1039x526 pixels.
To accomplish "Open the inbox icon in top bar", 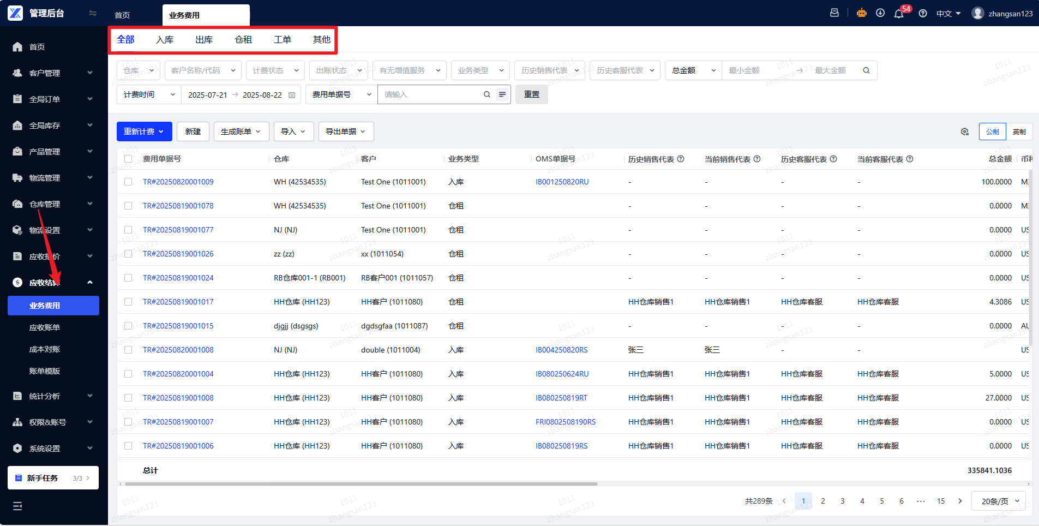I will [834, 13].
